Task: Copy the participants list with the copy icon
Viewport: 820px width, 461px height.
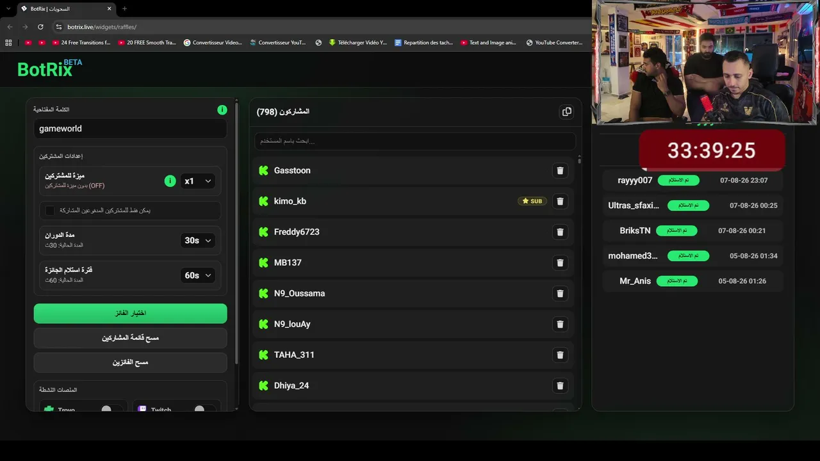Action: point(566,111)
